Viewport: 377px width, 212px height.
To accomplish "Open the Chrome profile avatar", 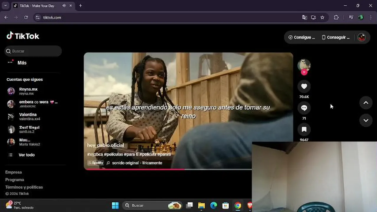I will (361, 17).
